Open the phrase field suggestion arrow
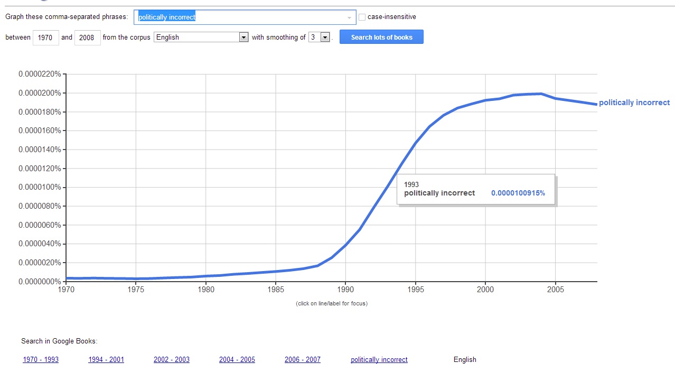The image size is (675, 372). pos(349,17)
